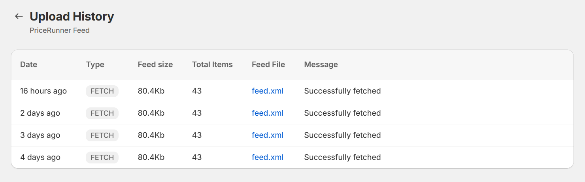Click the Feed File column header
This screenshot has height=182, width=585.
[268, 64]
